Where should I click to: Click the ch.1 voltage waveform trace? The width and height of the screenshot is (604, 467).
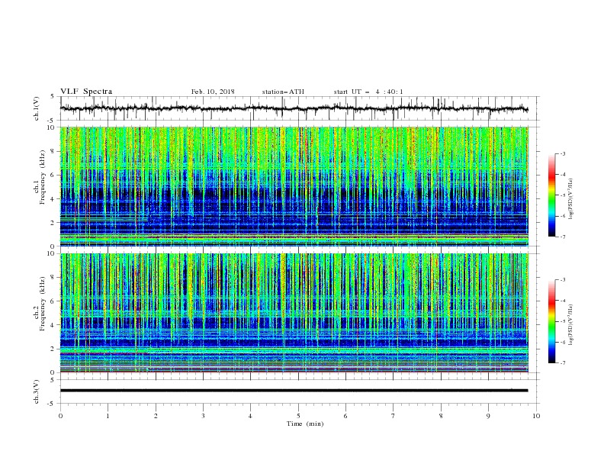coord(294,108)
